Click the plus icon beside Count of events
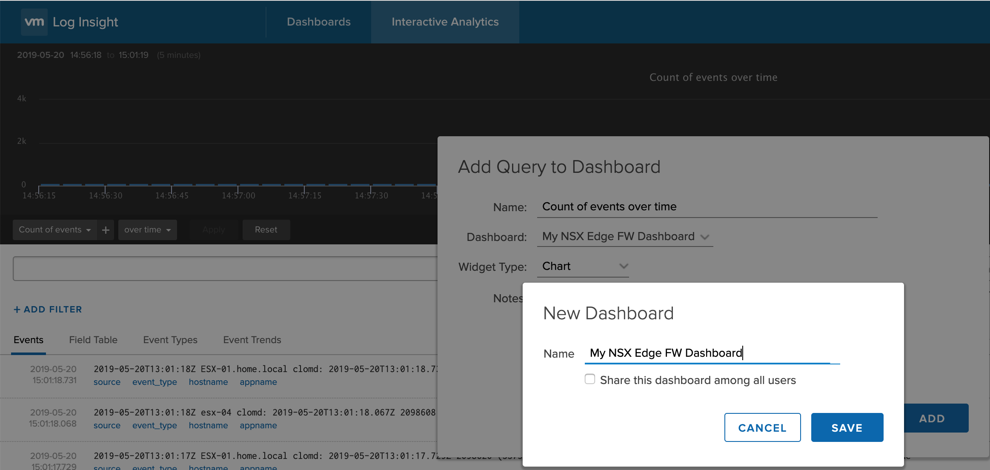 [106, 230]
